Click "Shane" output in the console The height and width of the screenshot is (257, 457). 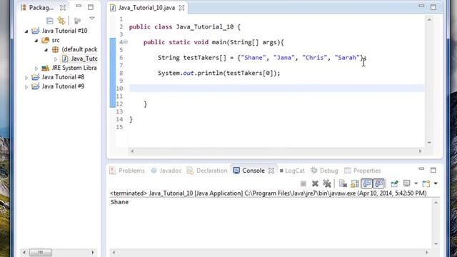(x=119, y=202)
